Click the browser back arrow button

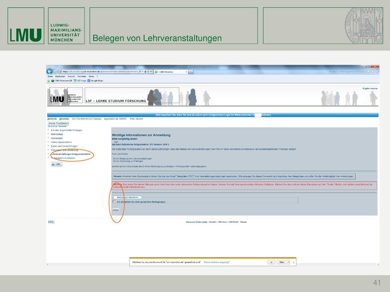[50, 71]
